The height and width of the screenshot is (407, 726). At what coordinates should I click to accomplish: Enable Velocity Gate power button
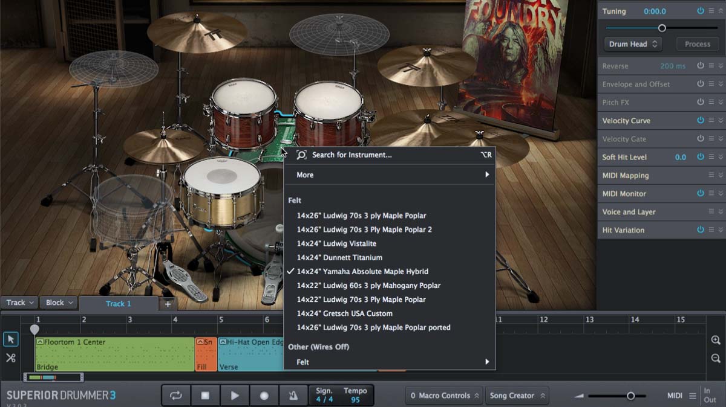pyautogui.click(x=701, y=138)
